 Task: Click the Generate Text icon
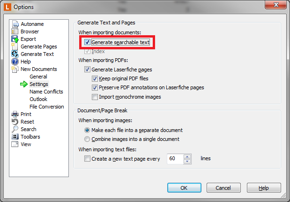(x=15, y=54)
